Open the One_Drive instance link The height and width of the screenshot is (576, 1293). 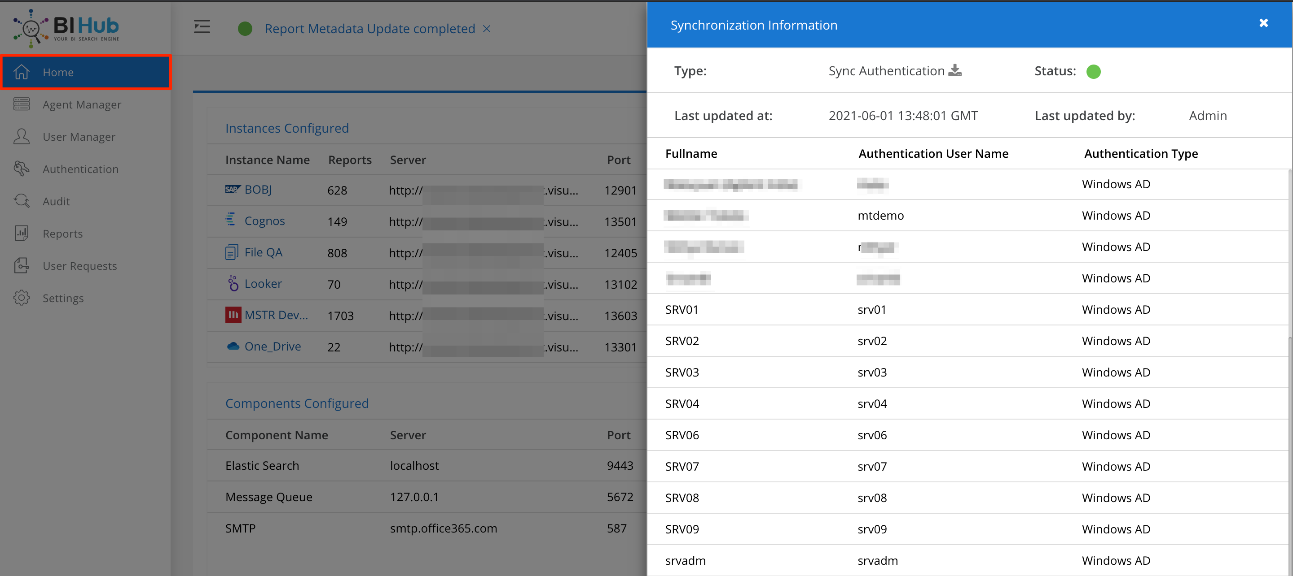pos(273,346)
